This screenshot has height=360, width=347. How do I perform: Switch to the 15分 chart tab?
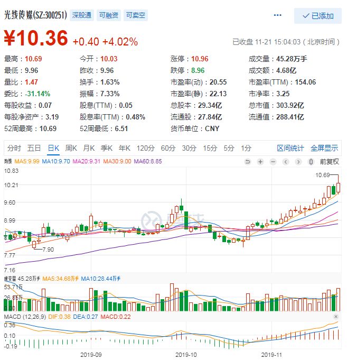(210, 148)
